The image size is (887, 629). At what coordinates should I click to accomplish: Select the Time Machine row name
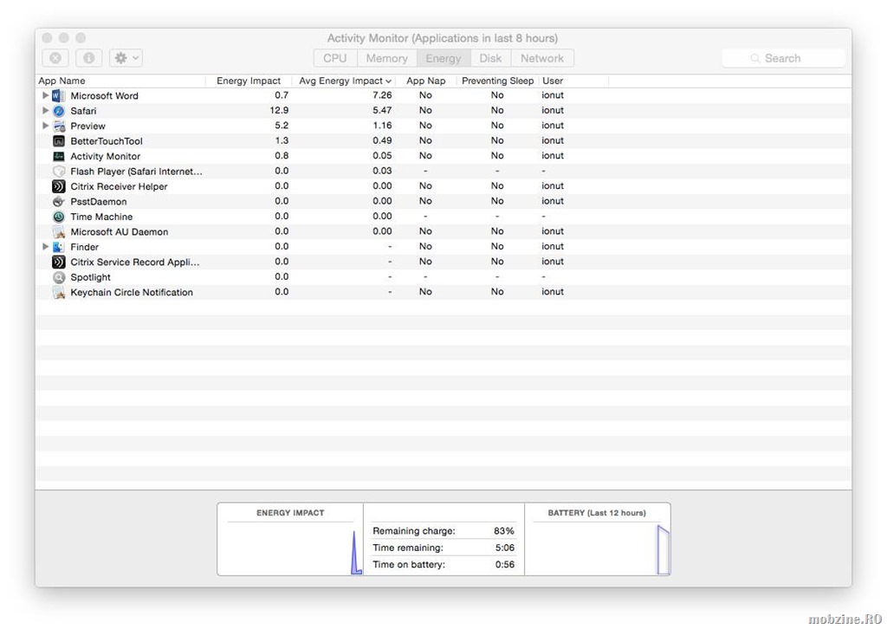coord(101,217)
